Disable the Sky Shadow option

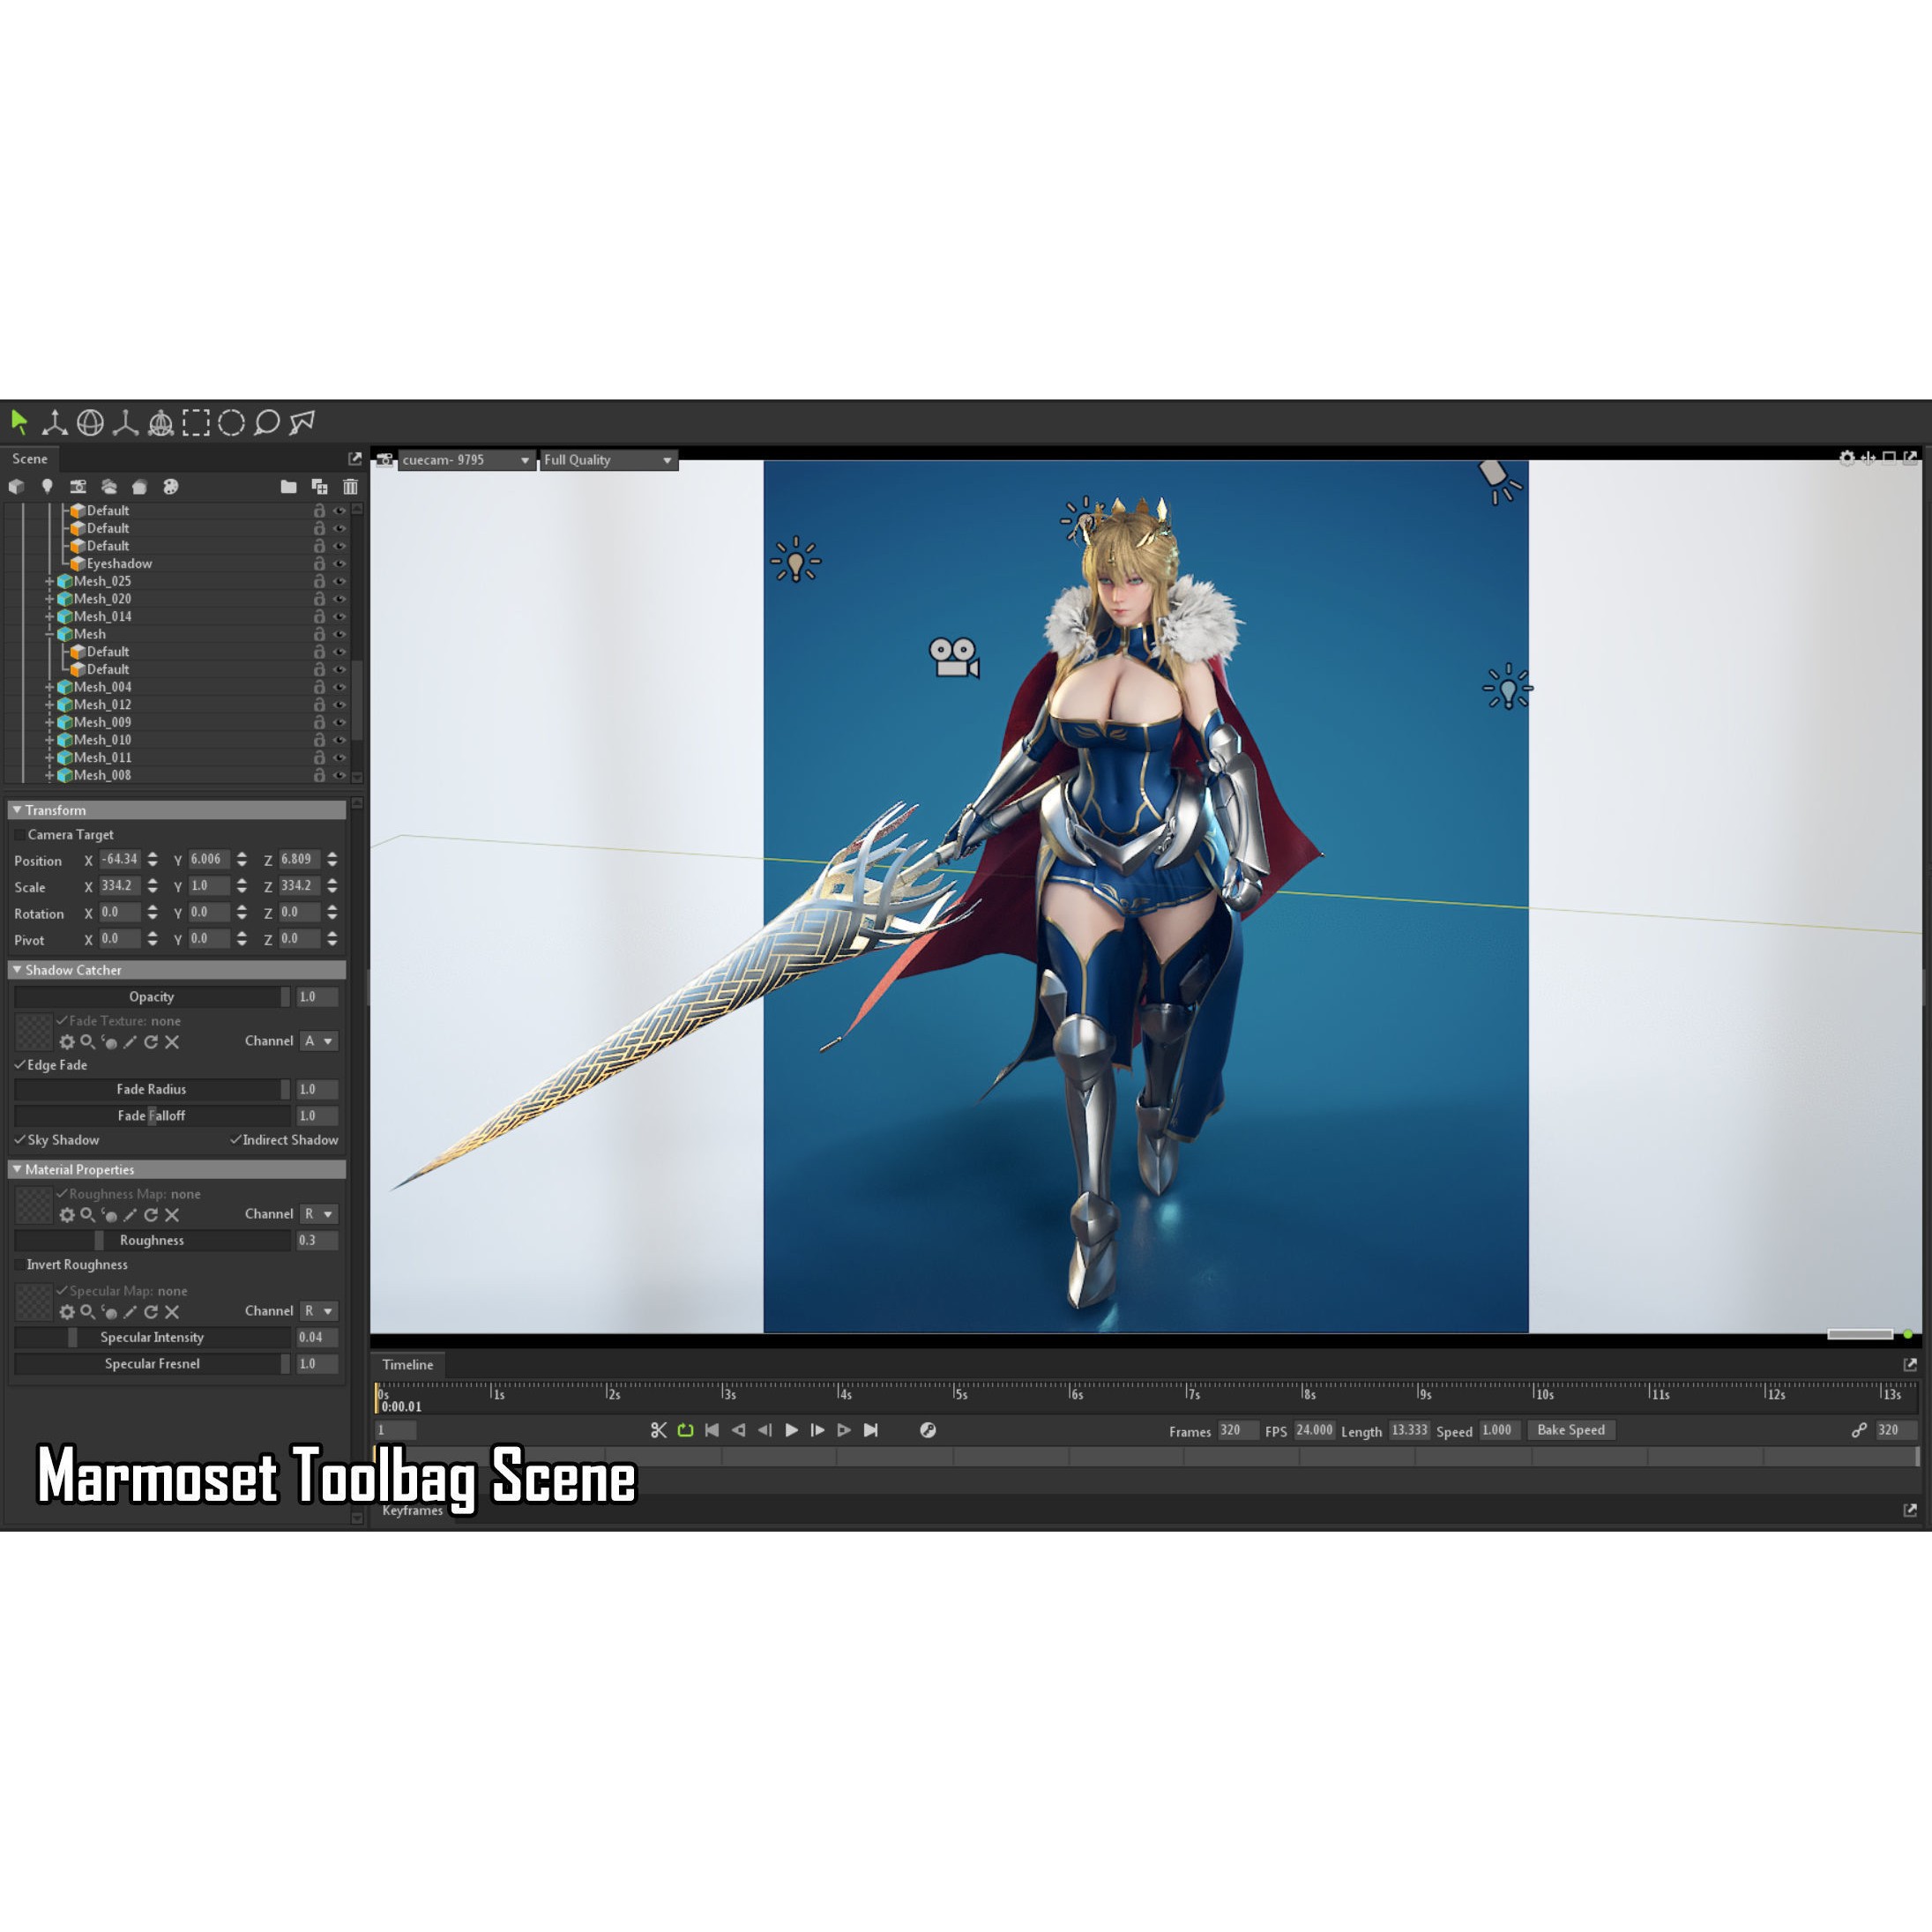[x=20, y=1140]
